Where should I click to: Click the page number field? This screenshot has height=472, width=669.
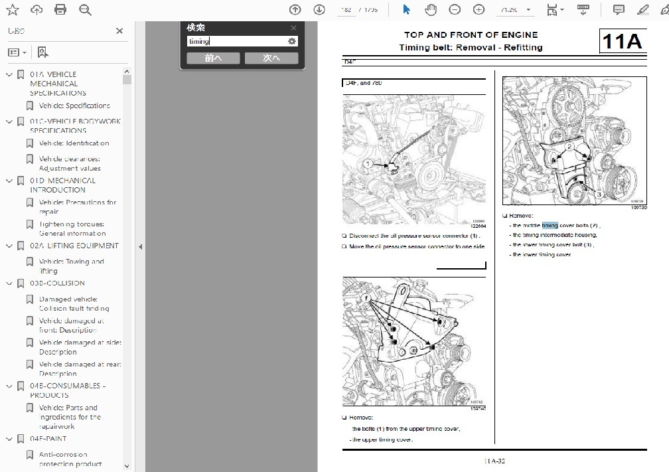coord(346,9)
